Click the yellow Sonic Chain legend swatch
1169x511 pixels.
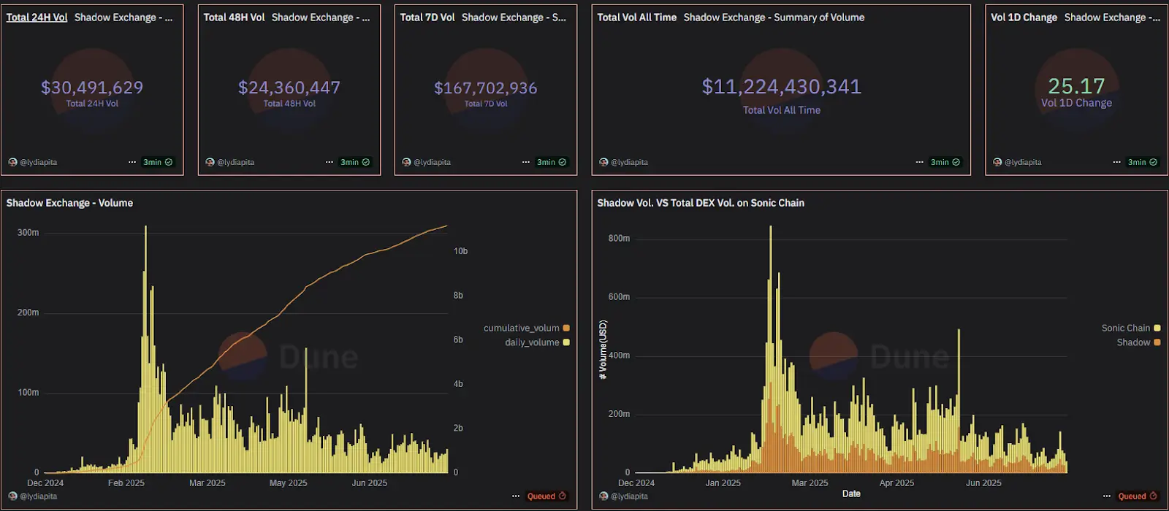[1157, 328]
